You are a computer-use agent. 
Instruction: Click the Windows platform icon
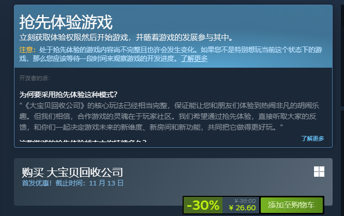click(319, 172)
